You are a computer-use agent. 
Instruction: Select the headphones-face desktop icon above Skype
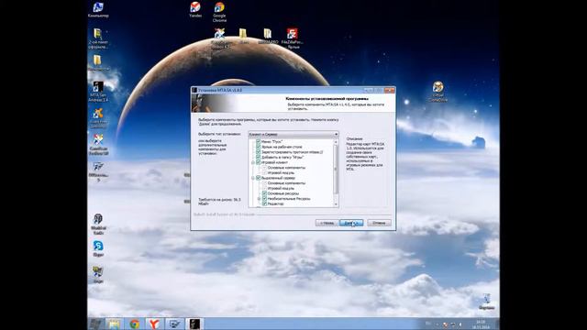pos(98,225)
